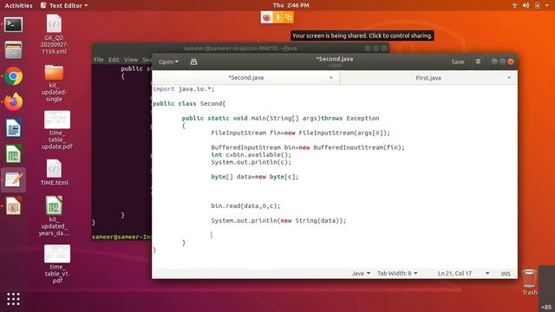Launch Firefox from the dock
555x312 pixels.
14,102
